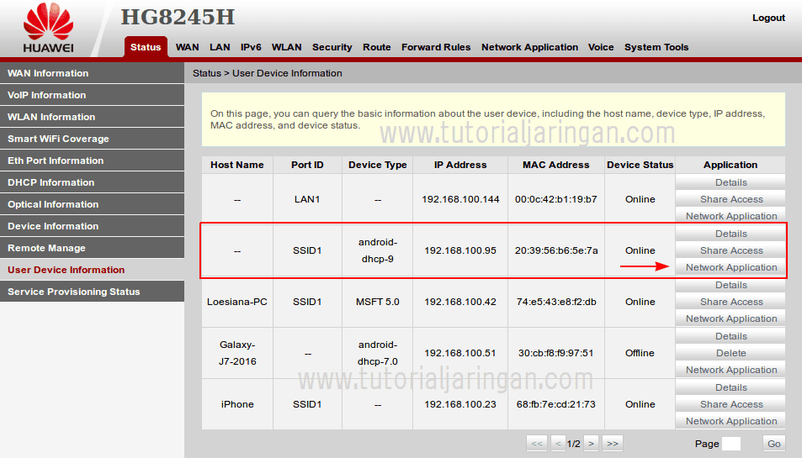Open the IPv6 tab
The height and width of the screenshot is (458, 802).
[x=251, y=47]
